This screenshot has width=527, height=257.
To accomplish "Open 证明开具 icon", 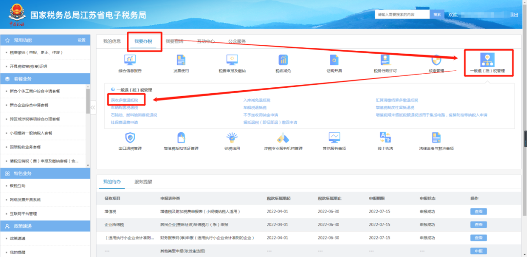I will (334, 60).
